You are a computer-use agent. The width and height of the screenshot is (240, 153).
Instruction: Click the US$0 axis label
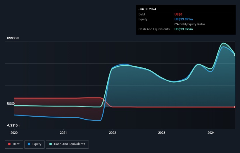tap(11, 104)
